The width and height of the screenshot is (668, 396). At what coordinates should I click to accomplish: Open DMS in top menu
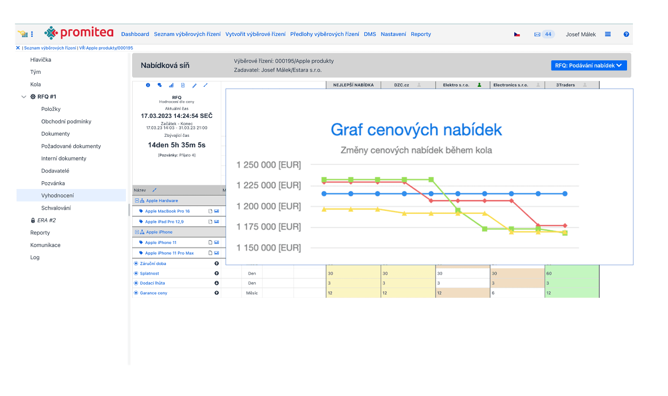(370, 34)
